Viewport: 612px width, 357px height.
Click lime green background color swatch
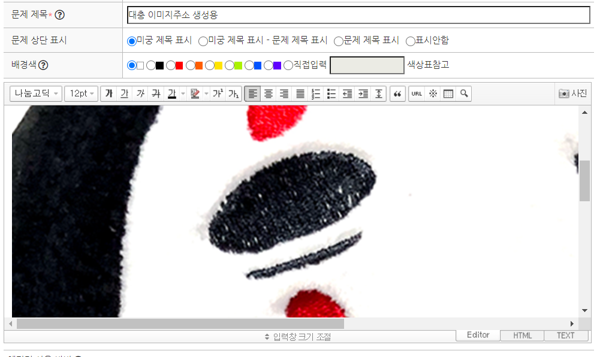tap(238, 65)
